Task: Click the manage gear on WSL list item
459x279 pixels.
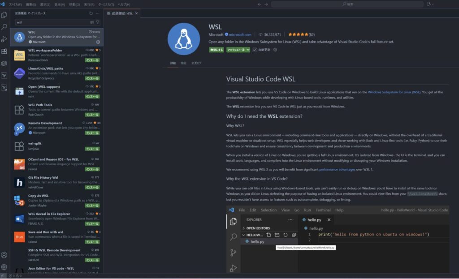Action: [98, 42]
